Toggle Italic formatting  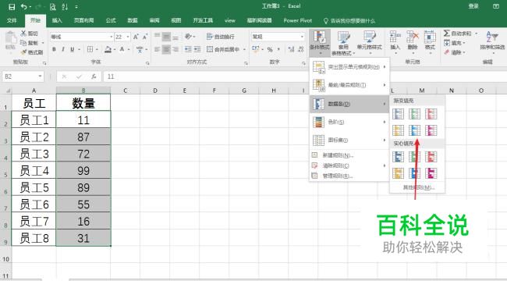point(63,49)
